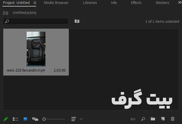Click the navigate-up folder icon
This screenshot has width=182, height=124.
tap(6, 13)
